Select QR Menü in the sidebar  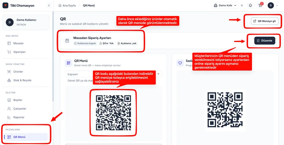click(26, 137)
